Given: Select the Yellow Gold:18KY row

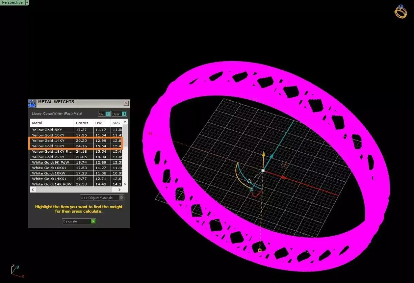Looking at the screenshot, I should (x=76, y=146).
